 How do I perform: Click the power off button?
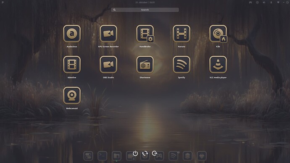(x=135, y=153)
